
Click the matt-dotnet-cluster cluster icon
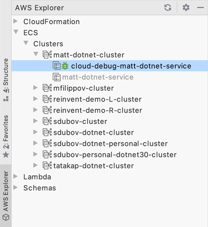click(x=47, y=55)
